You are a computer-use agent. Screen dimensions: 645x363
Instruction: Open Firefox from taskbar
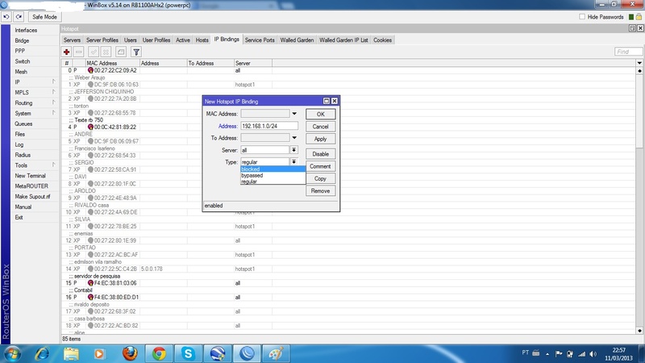point(130,353)
